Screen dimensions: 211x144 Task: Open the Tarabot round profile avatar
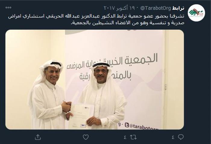click(196, 13)
